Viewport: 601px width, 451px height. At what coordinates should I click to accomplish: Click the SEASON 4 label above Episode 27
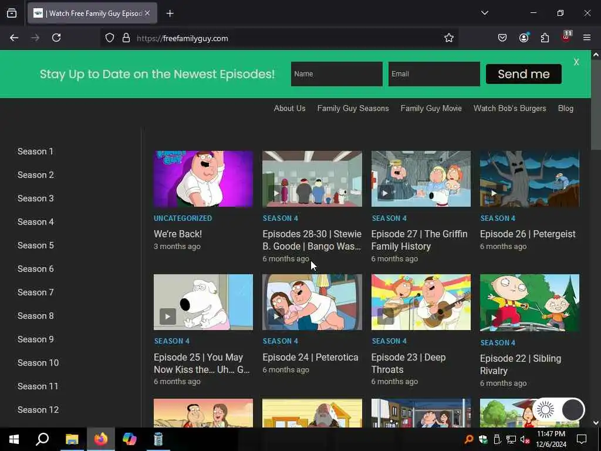[x=389, y=218]
